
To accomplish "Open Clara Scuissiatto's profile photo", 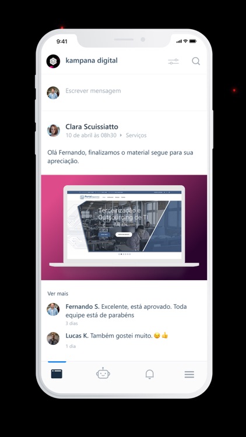I will [x=53, y=130].
